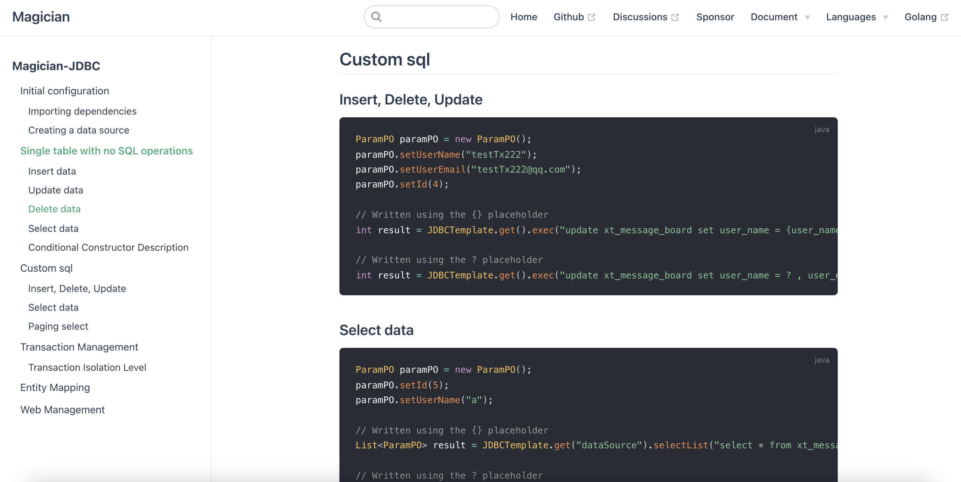Open the Initial configuration sidebar section
Viewport: 961px width, 482px height.
click(65, 91)
